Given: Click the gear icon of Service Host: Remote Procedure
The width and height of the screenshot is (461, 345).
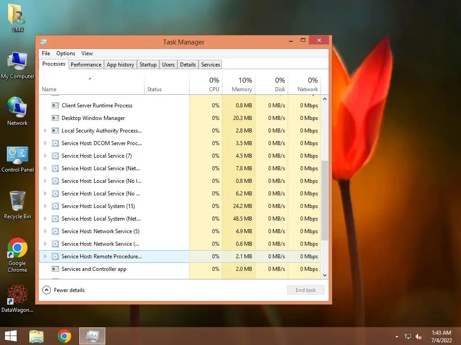Looking at the screenshot, I should pos(55,257).
